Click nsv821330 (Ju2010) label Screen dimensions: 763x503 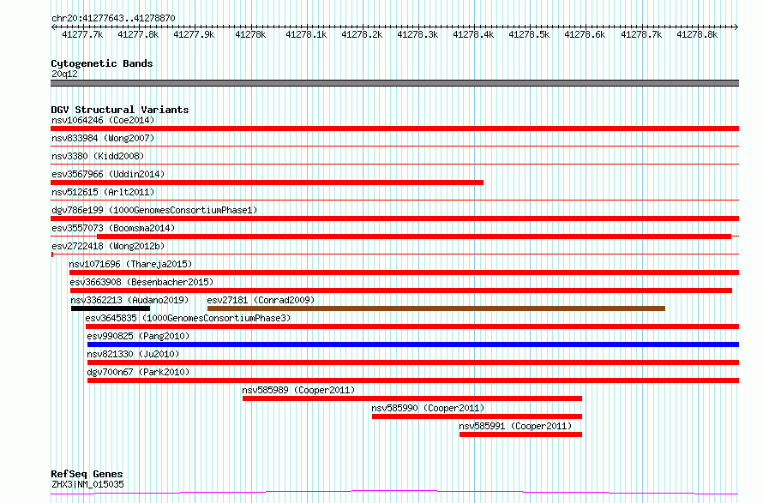tap(133, 354)
